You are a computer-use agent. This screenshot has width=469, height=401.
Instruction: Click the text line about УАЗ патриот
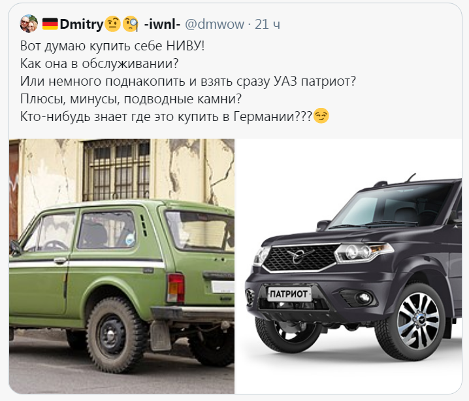tap(188, 81)
